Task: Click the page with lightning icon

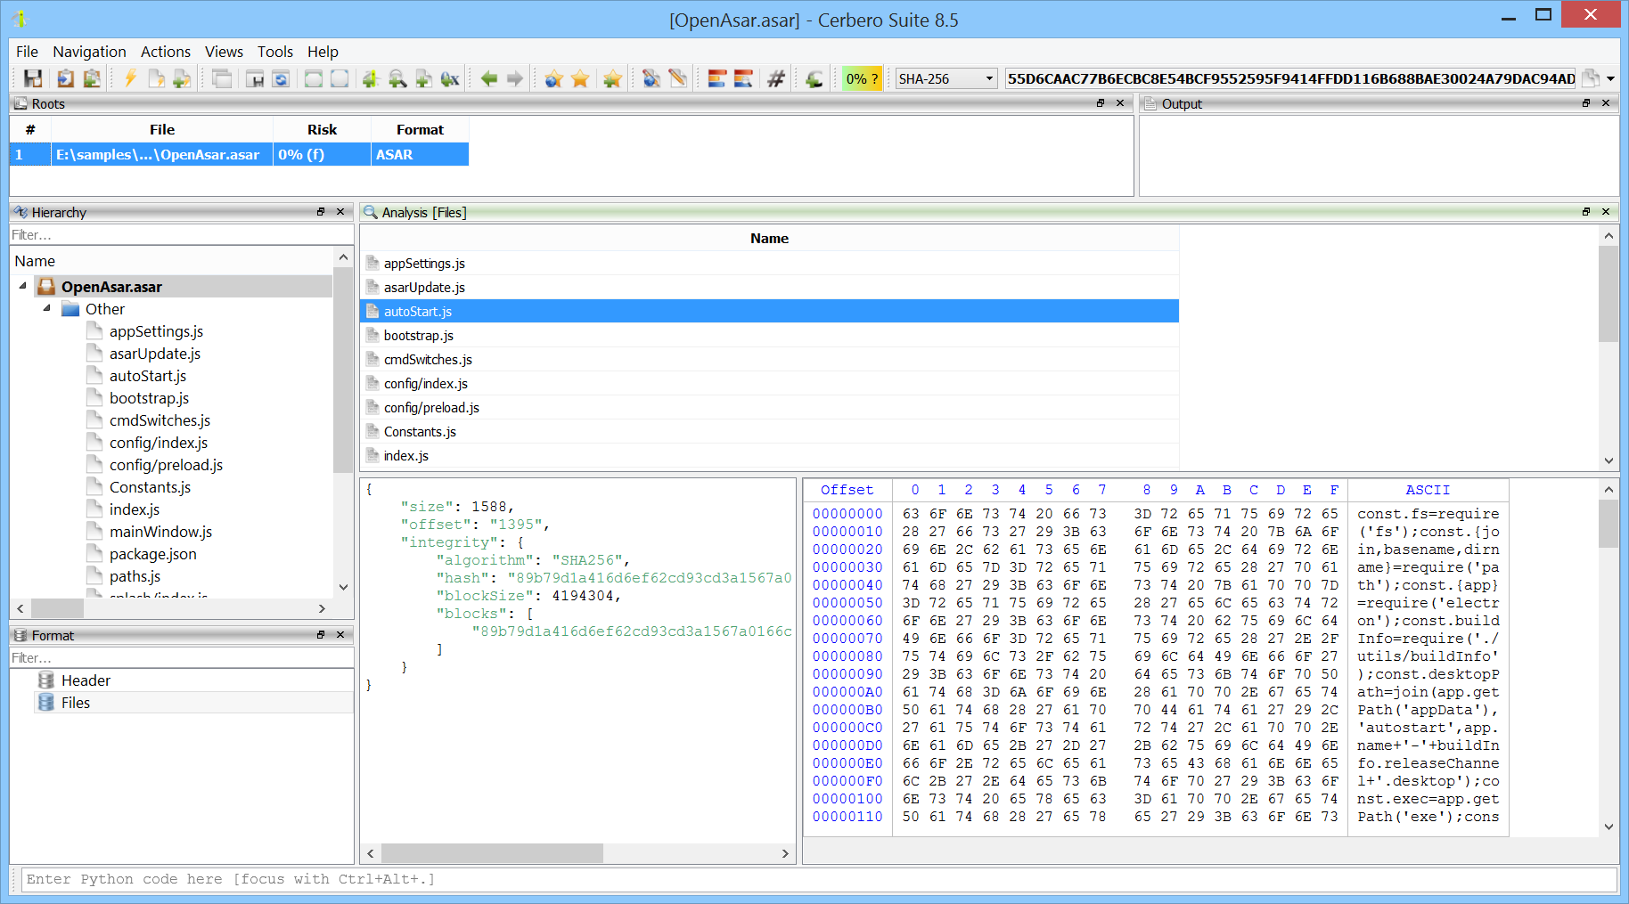Action: coord(156,78)
